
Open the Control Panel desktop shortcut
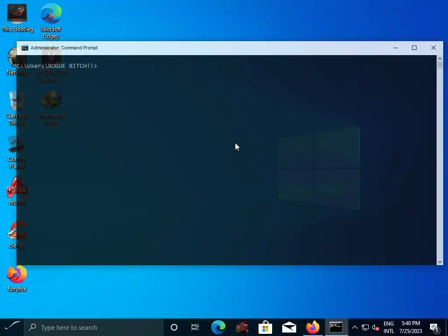[17, 152]
